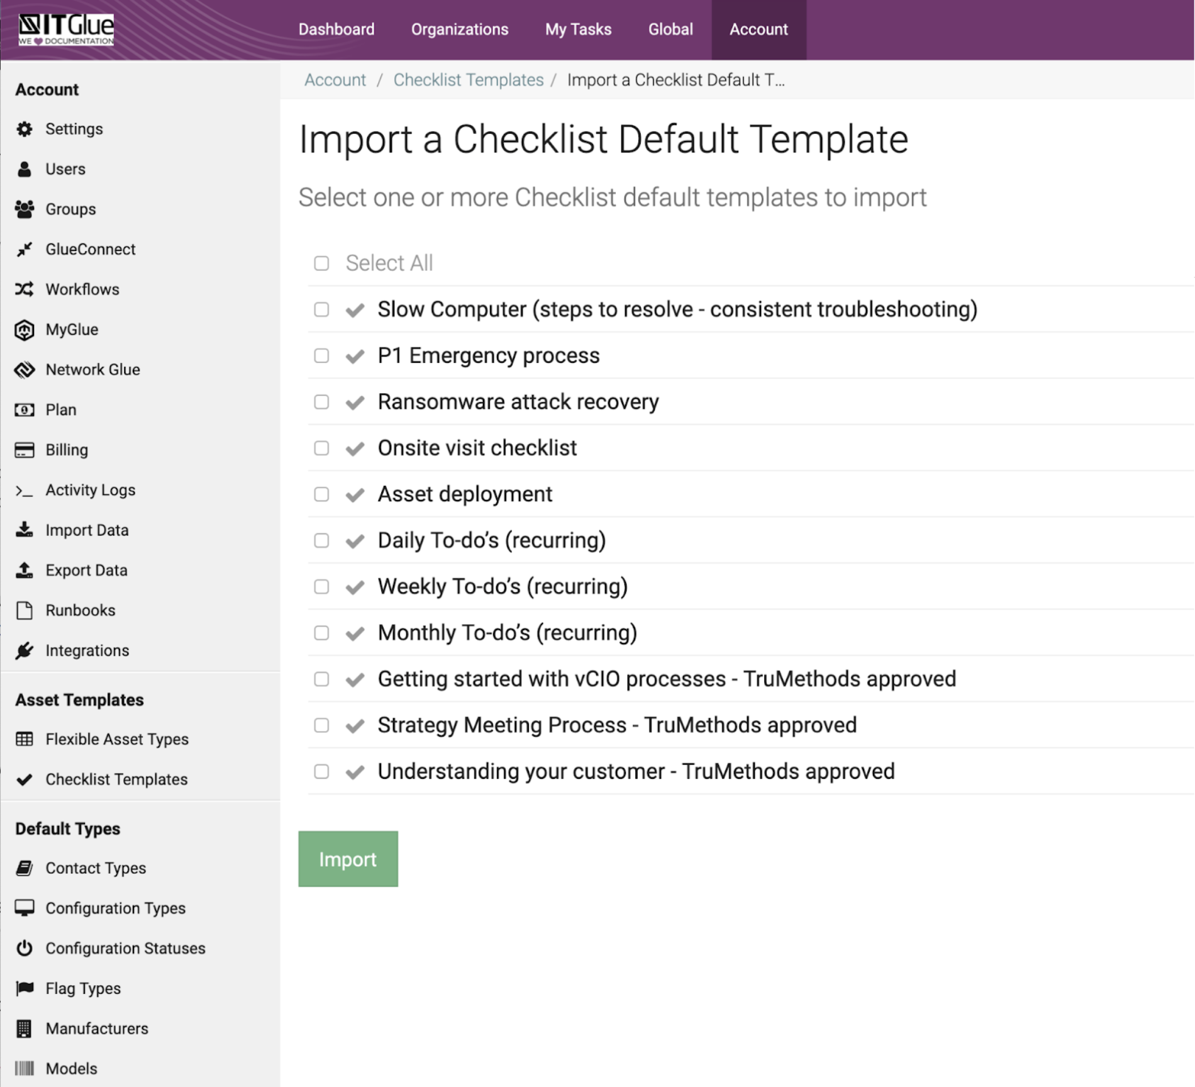The width and height of the screenshot is (1195, 1087).
Task: Open Network Glue via its icon
Action: tap(24, 369)
